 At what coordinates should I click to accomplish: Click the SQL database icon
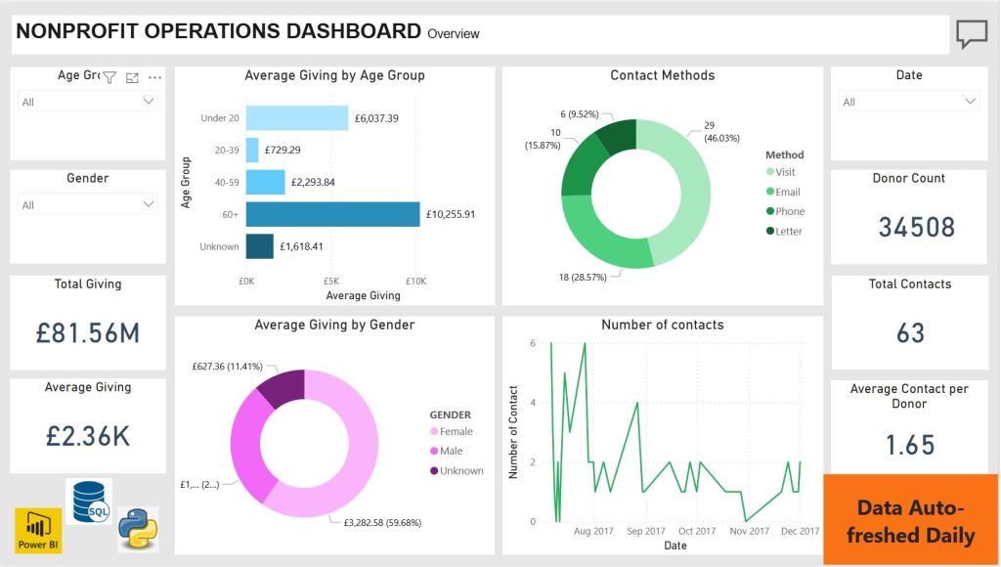point(89,501)
